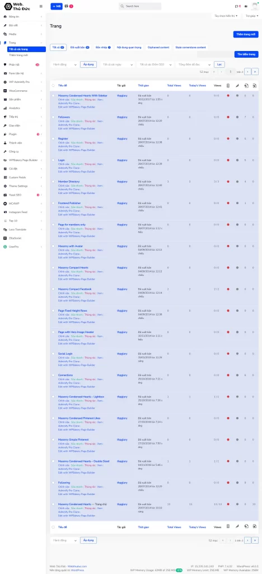Screen dimensions: 262x574
Task: Click the Tiếp thị megaphone icon
Action: click(5, 117)
